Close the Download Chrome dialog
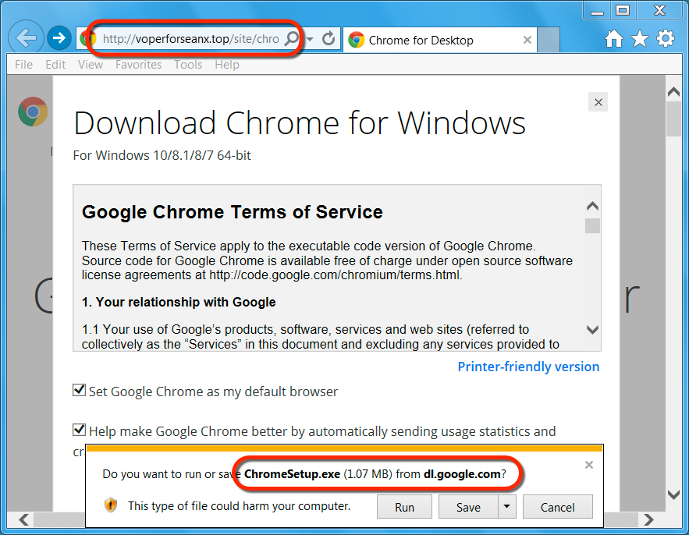689x535 pixels. [598, 102]
